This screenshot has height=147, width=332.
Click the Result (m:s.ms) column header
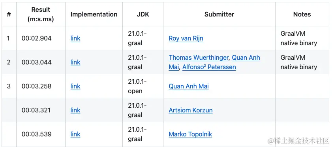coord(41,14)
